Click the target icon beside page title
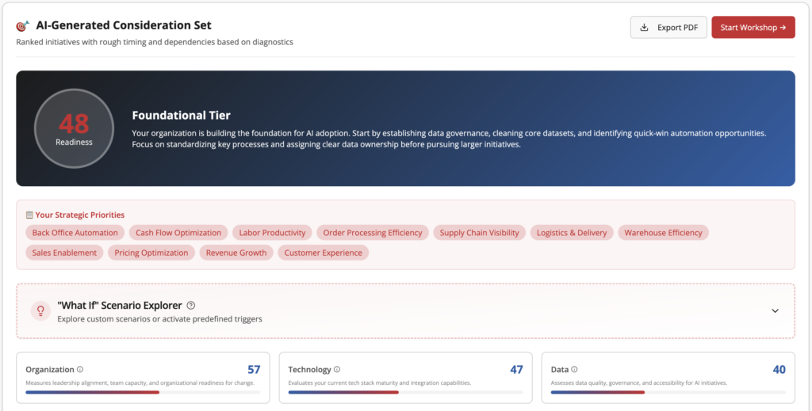Image resolution: width=812 pixels, height=411 pixels. [x=23, y=26]
